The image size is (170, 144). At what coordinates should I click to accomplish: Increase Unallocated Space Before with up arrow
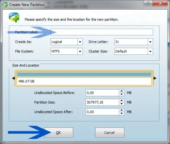coord(121,91)
